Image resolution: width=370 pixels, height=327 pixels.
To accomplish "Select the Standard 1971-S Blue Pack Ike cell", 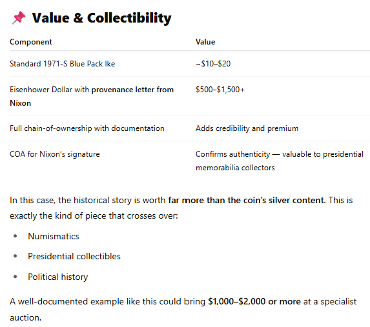I will pyautogui.click(x=62, y=64).
